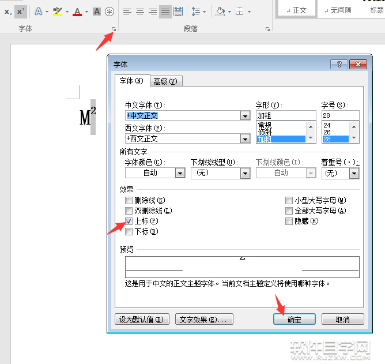Screen dimensions: 385x364
Task: Open font color dropdown arrow
Action: coord(86,12)
